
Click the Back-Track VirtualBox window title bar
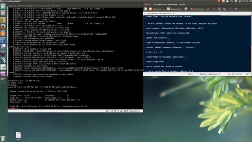[x=75, y=6]
